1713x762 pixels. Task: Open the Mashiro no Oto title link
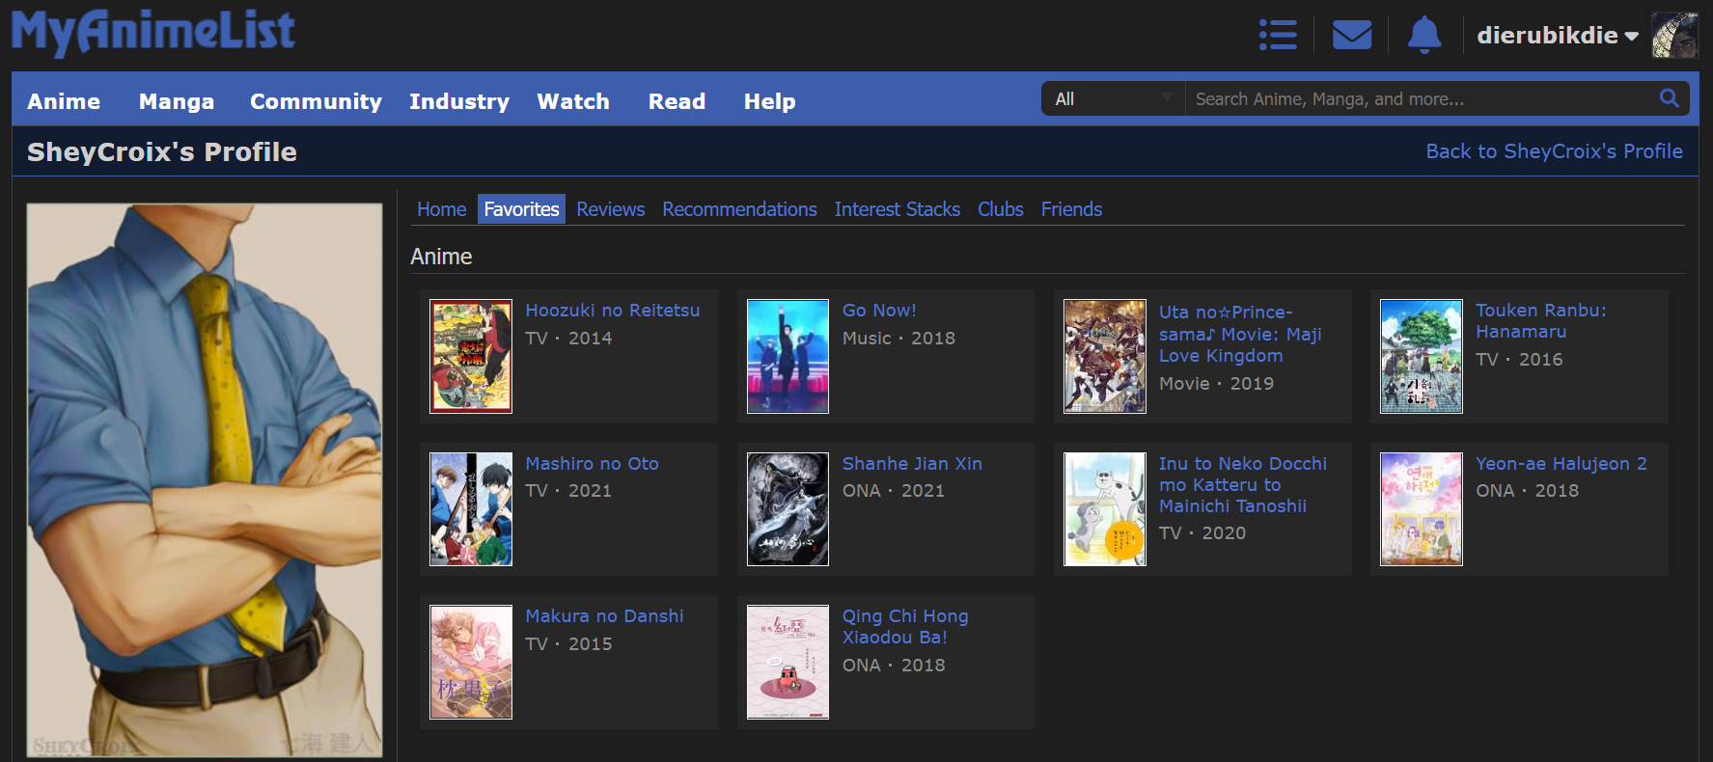592,464
